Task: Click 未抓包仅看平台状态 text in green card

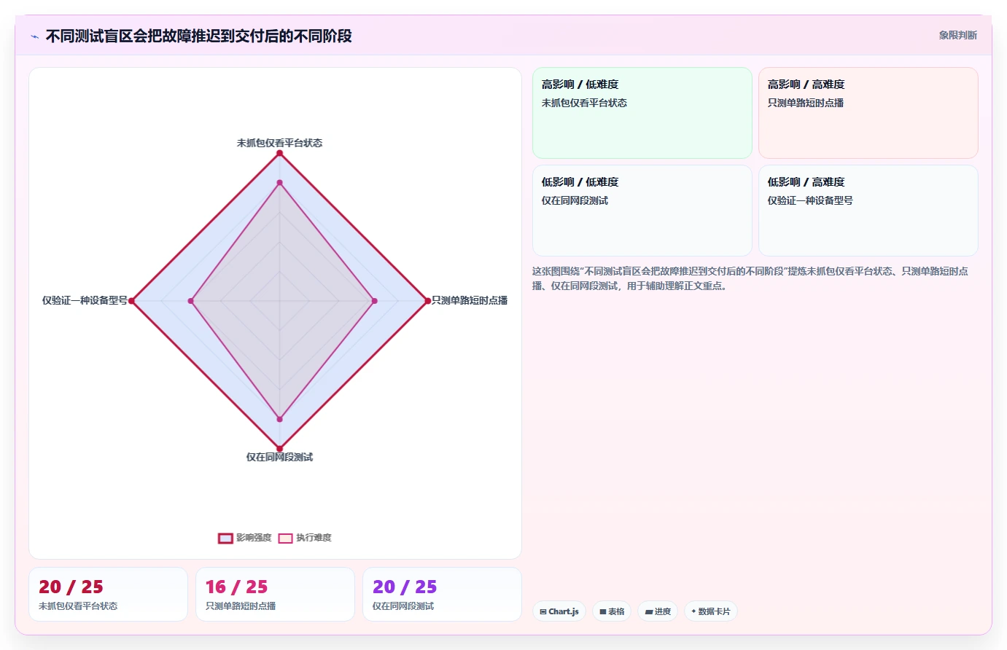Action: pyautogui.click(x=584, y=103)
